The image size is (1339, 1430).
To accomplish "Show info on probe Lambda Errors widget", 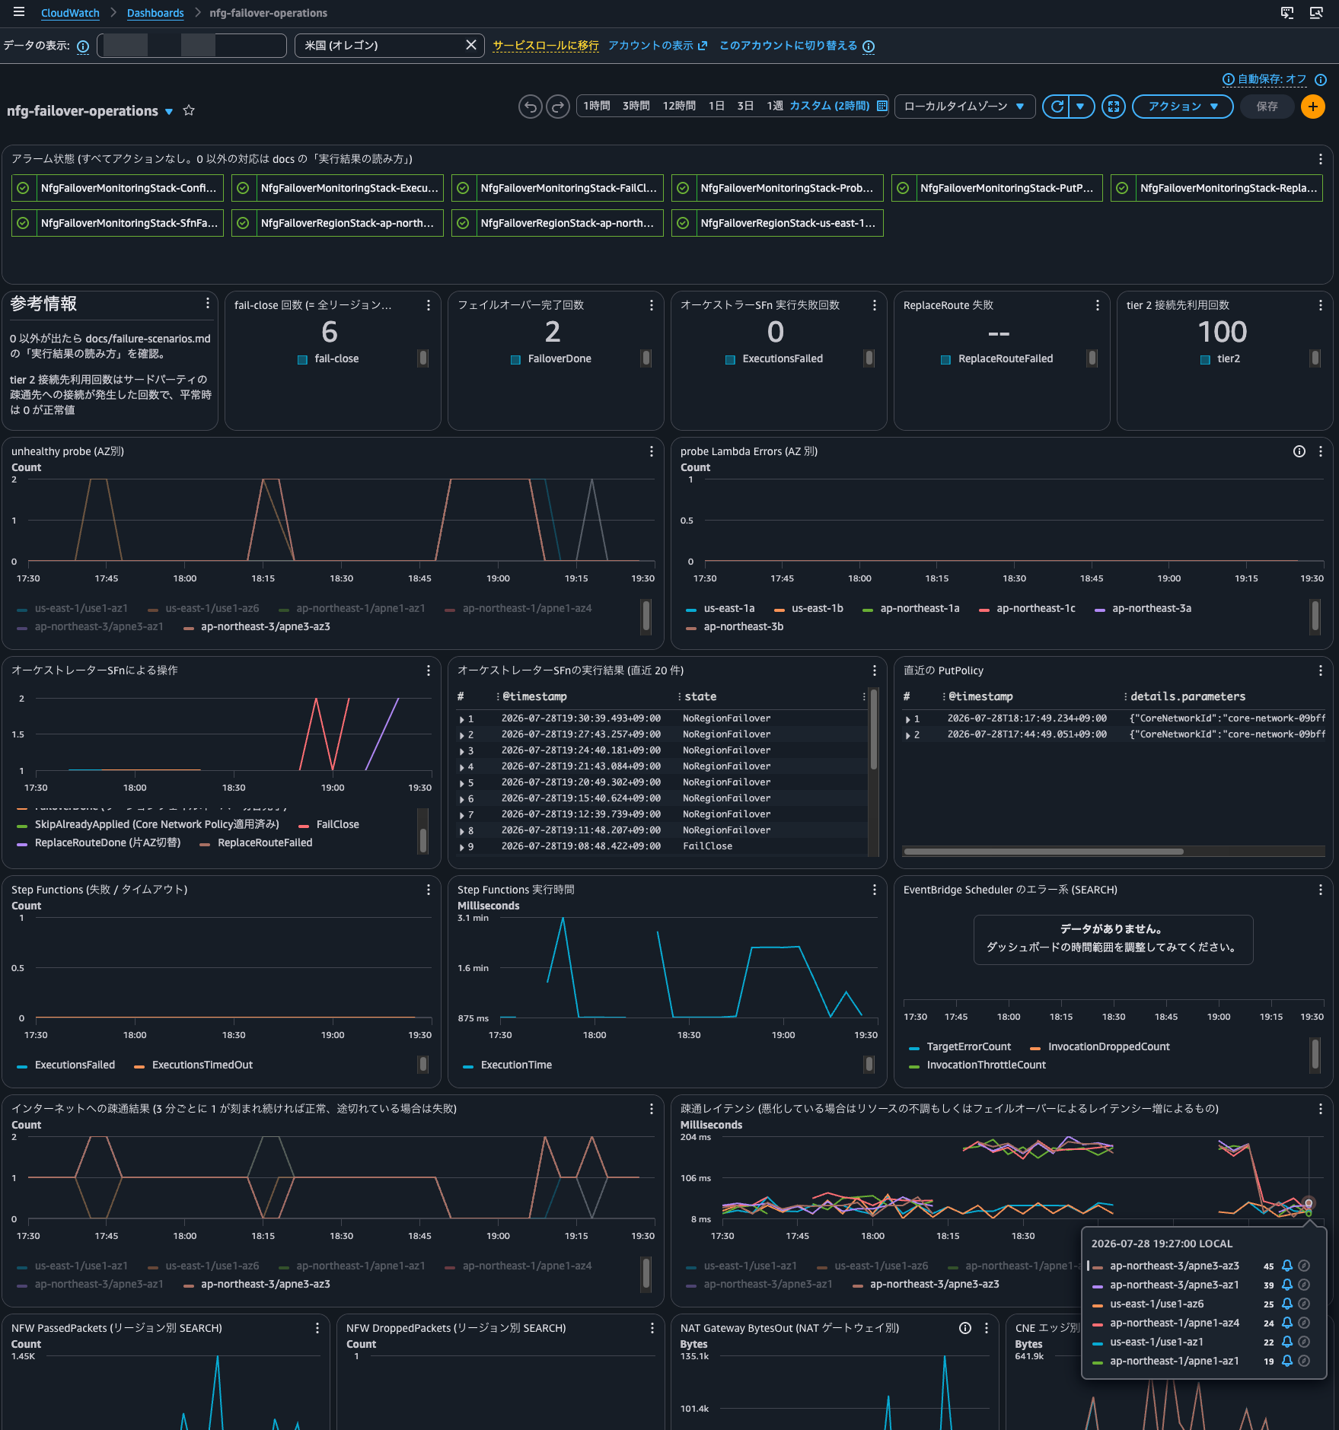I will pyautogui.click(x=1299, y=451).
